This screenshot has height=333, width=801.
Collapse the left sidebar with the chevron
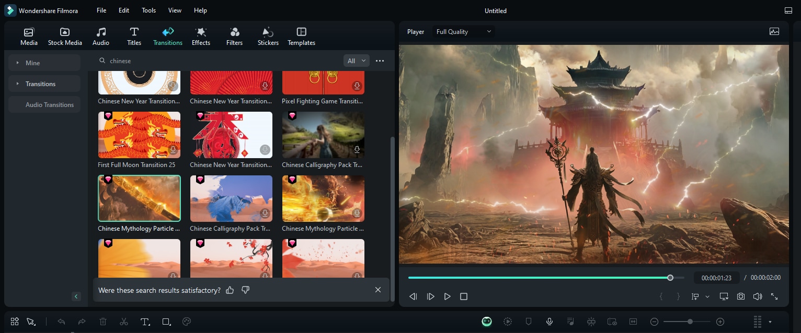coord(76,296)
